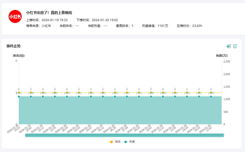This screenshot has height=152, width=245.
Task: Click 热度 data point at 2024-01-19 23:35
Action: pos(55,97)
